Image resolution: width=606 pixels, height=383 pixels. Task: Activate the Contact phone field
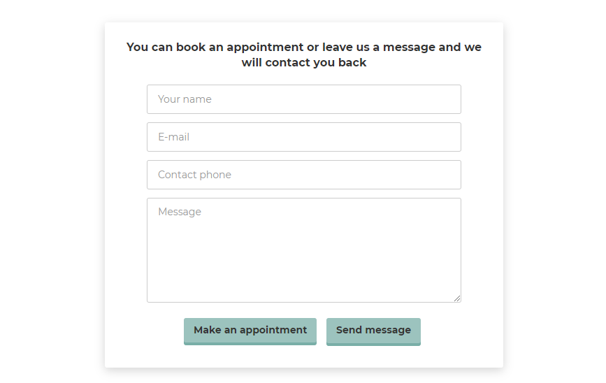tap(304, 175)
